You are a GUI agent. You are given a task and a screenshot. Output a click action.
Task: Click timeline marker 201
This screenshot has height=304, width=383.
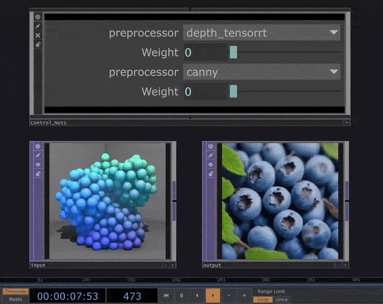(176, 280)
